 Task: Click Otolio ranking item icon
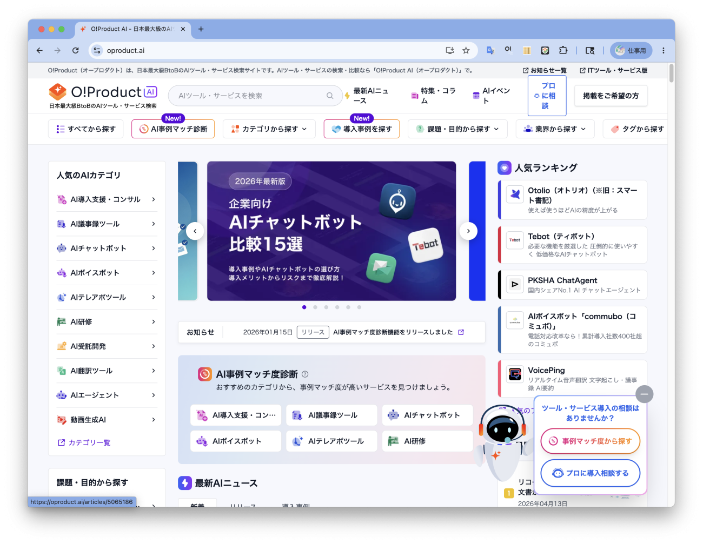[x=515, y=193]
